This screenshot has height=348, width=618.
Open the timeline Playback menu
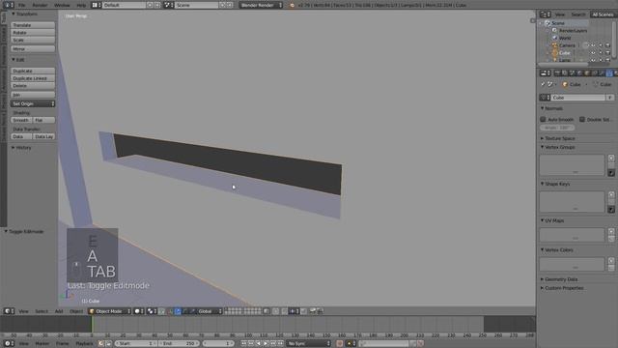click(x=84, y=344)
